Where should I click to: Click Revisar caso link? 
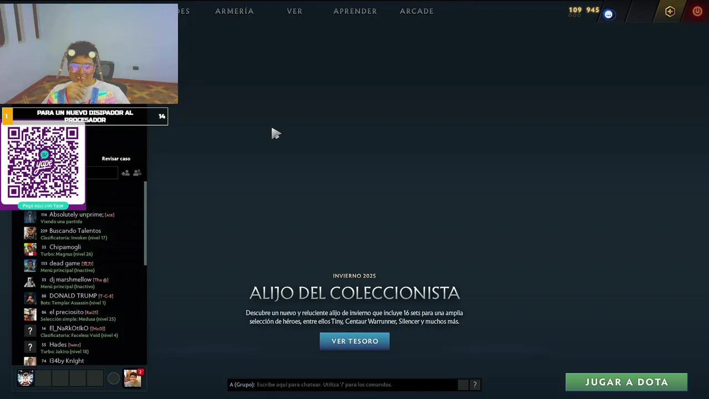click(x=116, y=158)
